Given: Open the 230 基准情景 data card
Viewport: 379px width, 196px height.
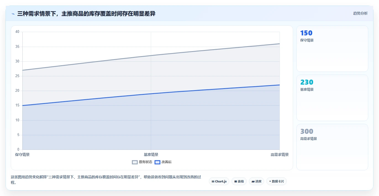Looking at the screenshot, I should pos(332,98).
